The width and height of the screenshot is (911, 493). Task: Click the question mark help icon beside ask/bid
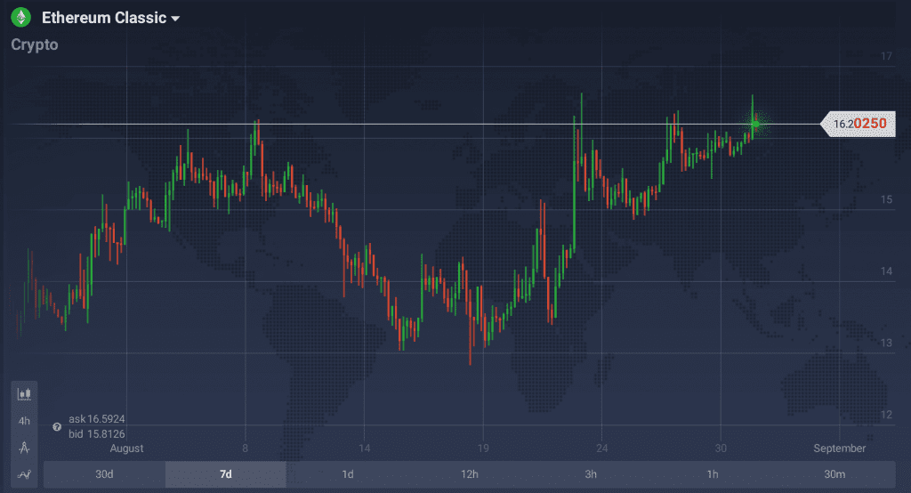pos(57,427)
